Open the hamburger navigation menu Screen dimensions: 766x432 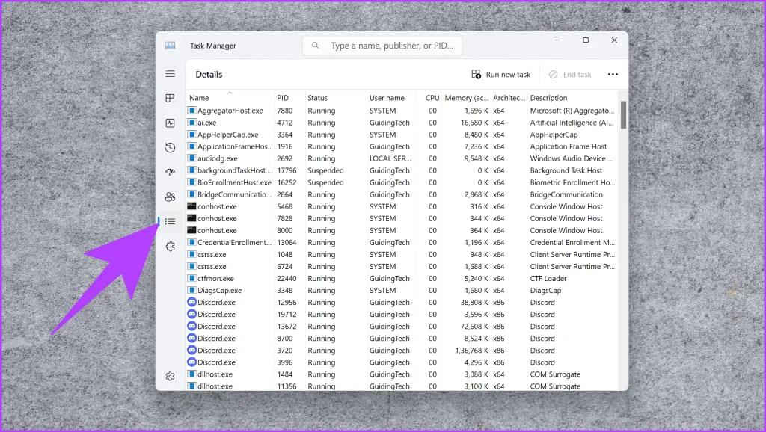[170, 74]
